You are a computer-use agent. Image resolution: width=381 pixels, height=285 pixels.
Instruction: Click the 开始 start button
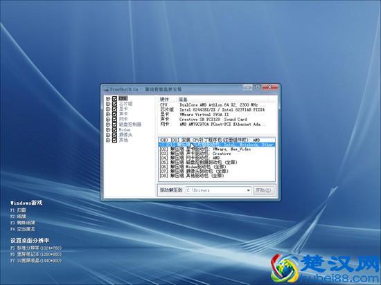tap(264, 190)
